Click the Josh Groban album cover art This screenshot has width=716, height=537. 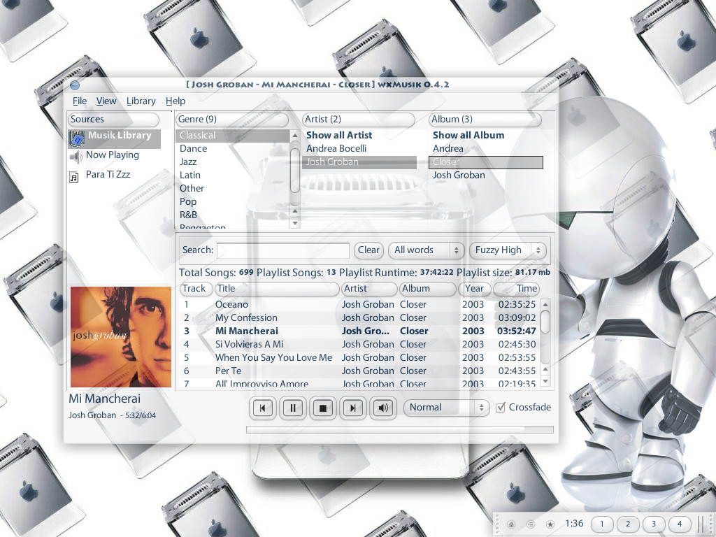pos(121,337)
